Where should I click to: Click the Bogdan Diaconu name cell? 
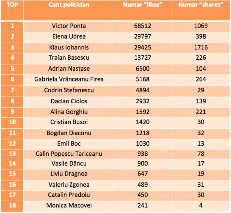pyautogui.click(x=69, y=133)
